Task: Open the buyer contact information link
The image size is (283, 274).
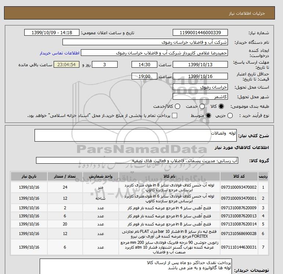Action: click(x=60, y=53)
